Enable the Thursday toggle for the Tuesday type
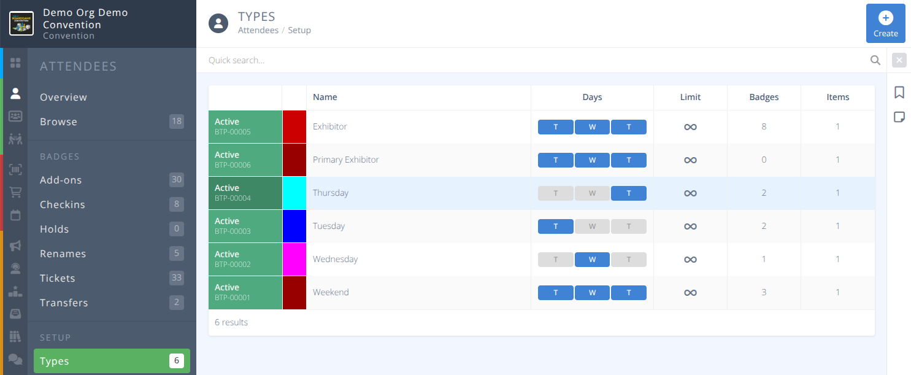Image resolution: width=911 pixels, height=375 pixels. [x=628, y=226]
